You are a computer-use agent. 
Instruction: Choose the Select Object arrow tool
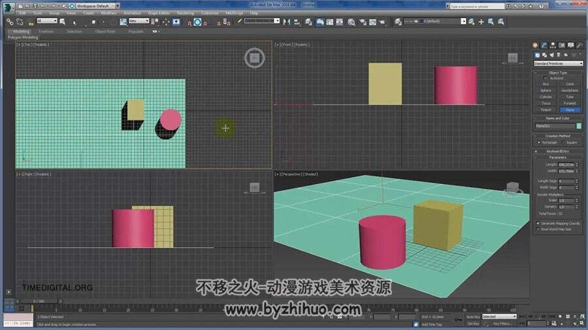coord(74,22)
